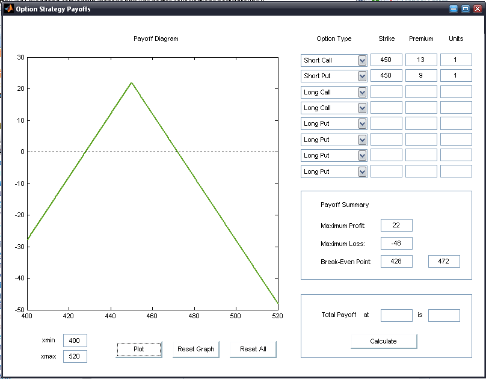Expand the third Long Put dropdown
This screenshot has height=379, width=486.
(x=362, y=156)
